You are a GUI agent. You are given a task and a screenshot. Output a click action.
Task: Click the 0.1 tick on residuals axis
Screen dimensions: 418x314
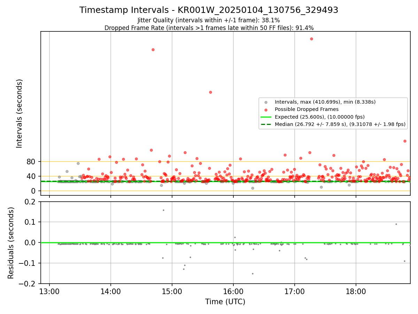point(30,222)
